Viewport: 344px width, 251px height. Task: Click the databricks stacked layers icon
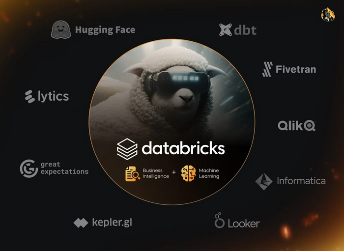click(x=127, y=149)
